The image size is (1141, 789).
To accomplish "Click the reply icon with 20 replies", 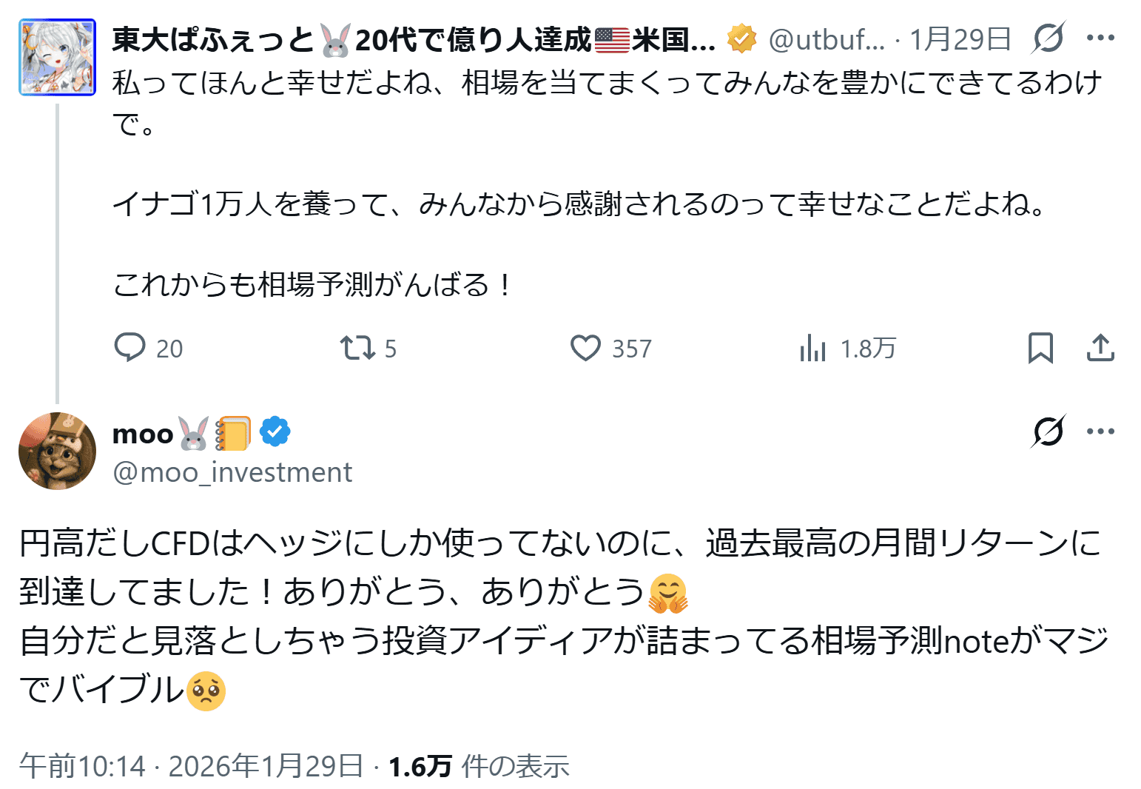I will tap(130, 347).
